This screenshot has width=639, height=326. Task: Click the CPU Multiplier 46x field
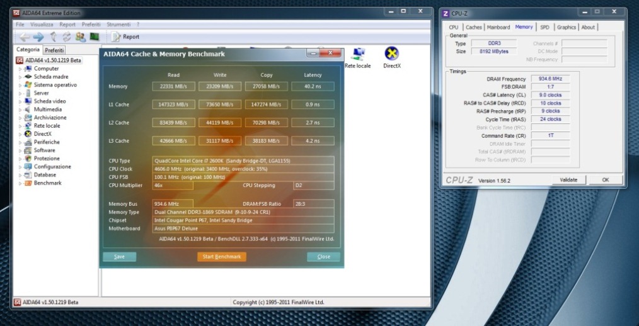173,186
